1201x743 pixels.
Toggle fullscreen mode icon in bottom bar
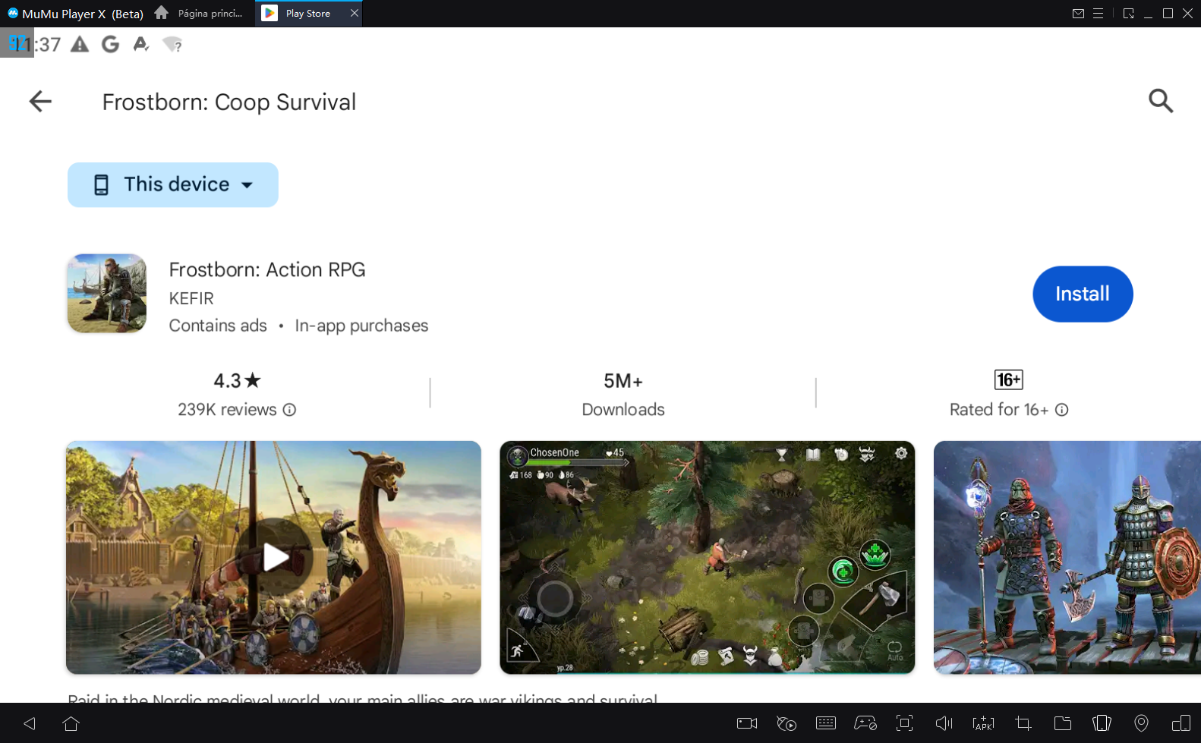[904, 723]
